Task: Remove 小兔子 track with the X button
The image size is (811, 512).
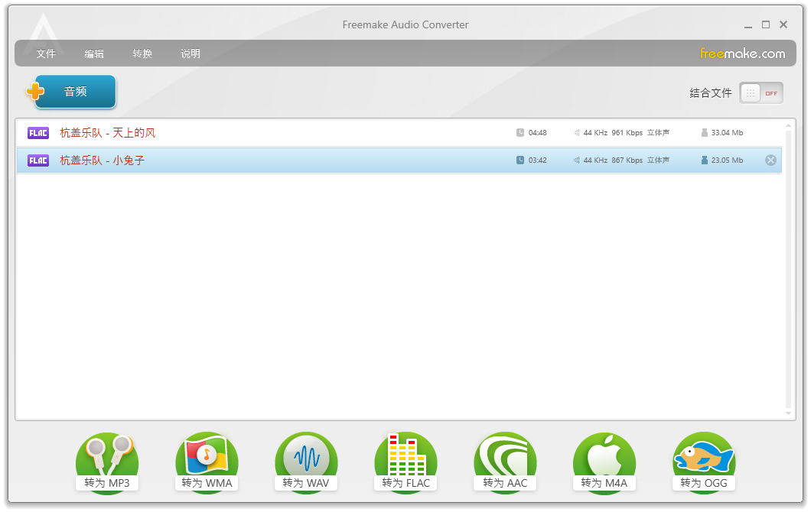Action: click(770, 160)
